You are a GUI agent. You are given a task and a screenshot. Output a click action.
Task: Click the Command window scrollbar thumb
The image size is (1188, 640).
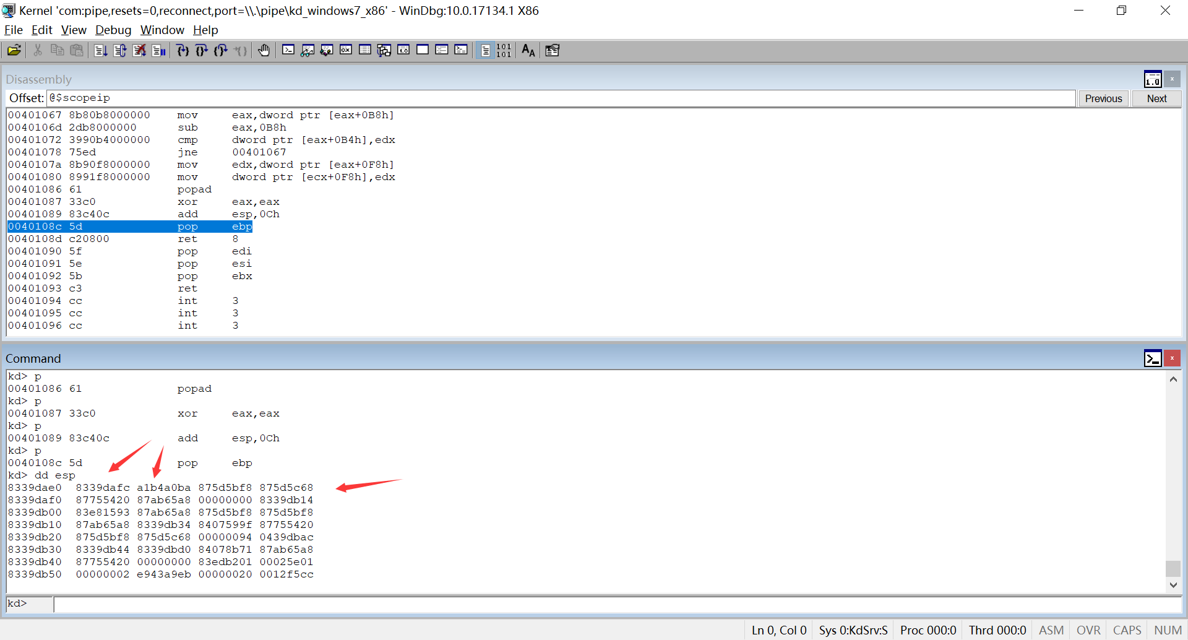(x=1173, y=568)
